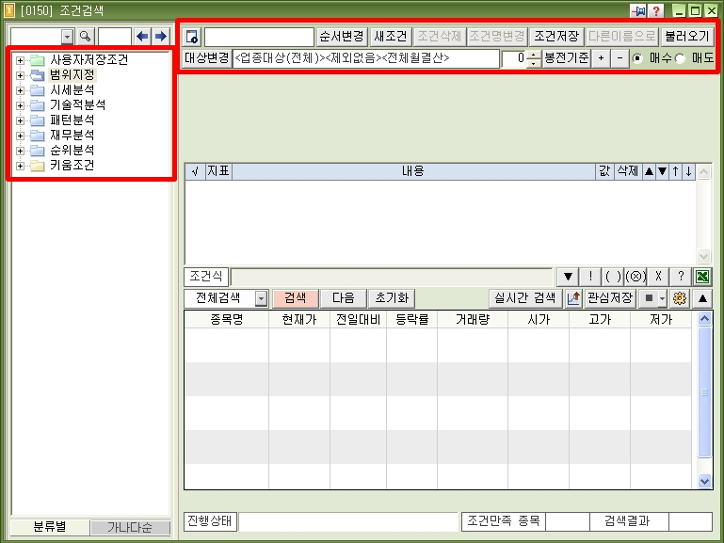Switch to the 가나다순 tab
Image resolution: width=724 pixels, height=543 pixels.
click(130, 528)
